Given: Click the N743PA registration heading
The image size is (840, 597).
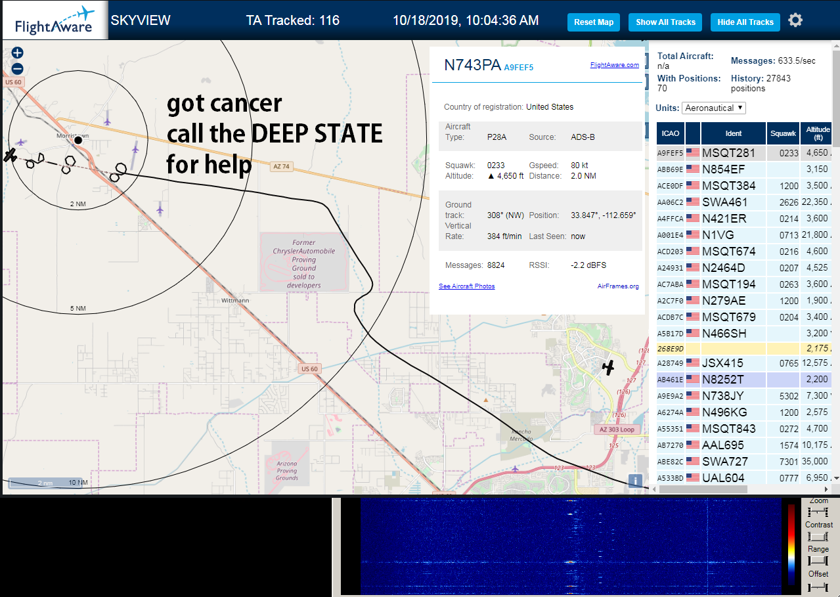Looking at the screenshot, I should click(472, 65).
